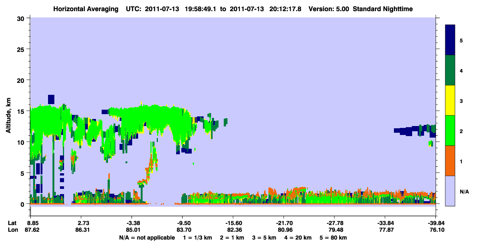Image resolution: width=484 pixels, height=248 pixels.
Task: Click the colorbar label '1'
Action: (x=461, y=161)
